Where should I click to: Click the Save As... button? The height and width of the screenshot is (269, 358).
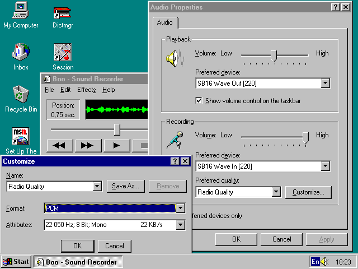(127, 186)
